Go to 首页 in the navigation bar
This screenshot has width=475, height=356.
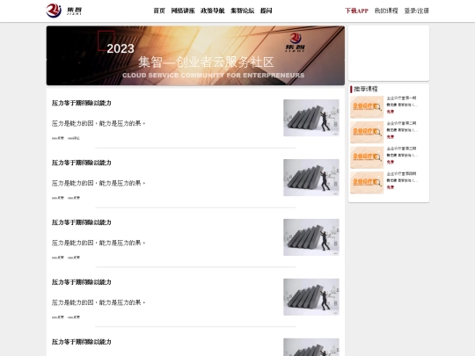pyautogui.click(x=159, y=11)
